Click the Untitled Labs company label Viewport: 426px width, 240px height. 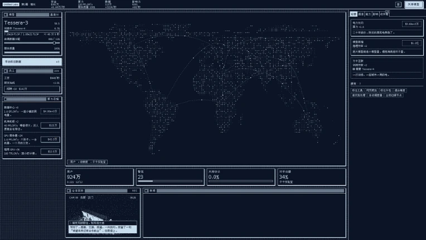coord(11,4)
